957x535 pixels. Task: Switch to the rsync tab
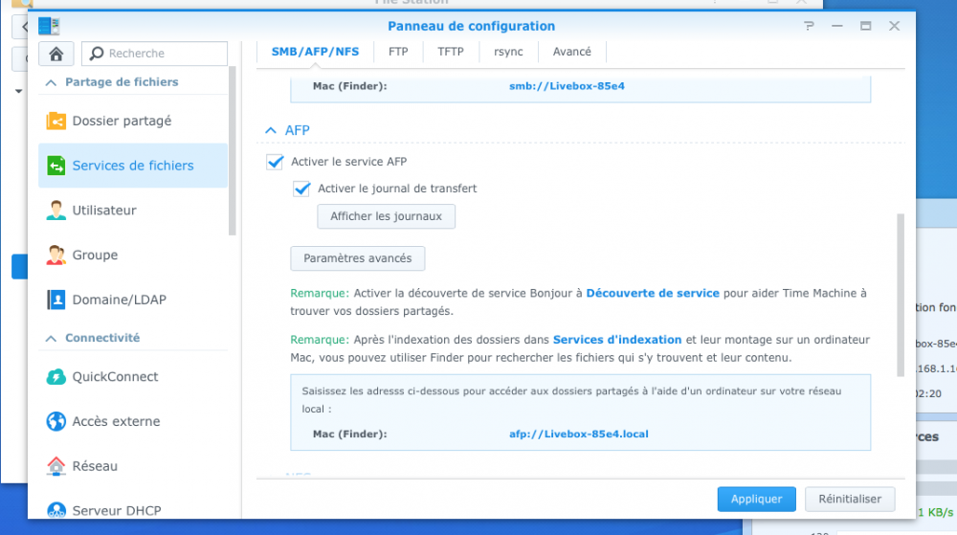pyautogui.click(x=507, y=52)
